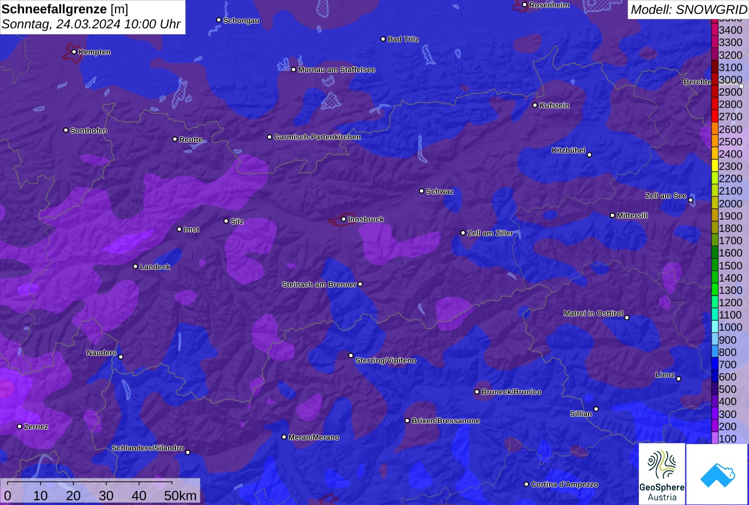Click the Zernez marker dot
This screenshot has height=505, width=749.
19,426
